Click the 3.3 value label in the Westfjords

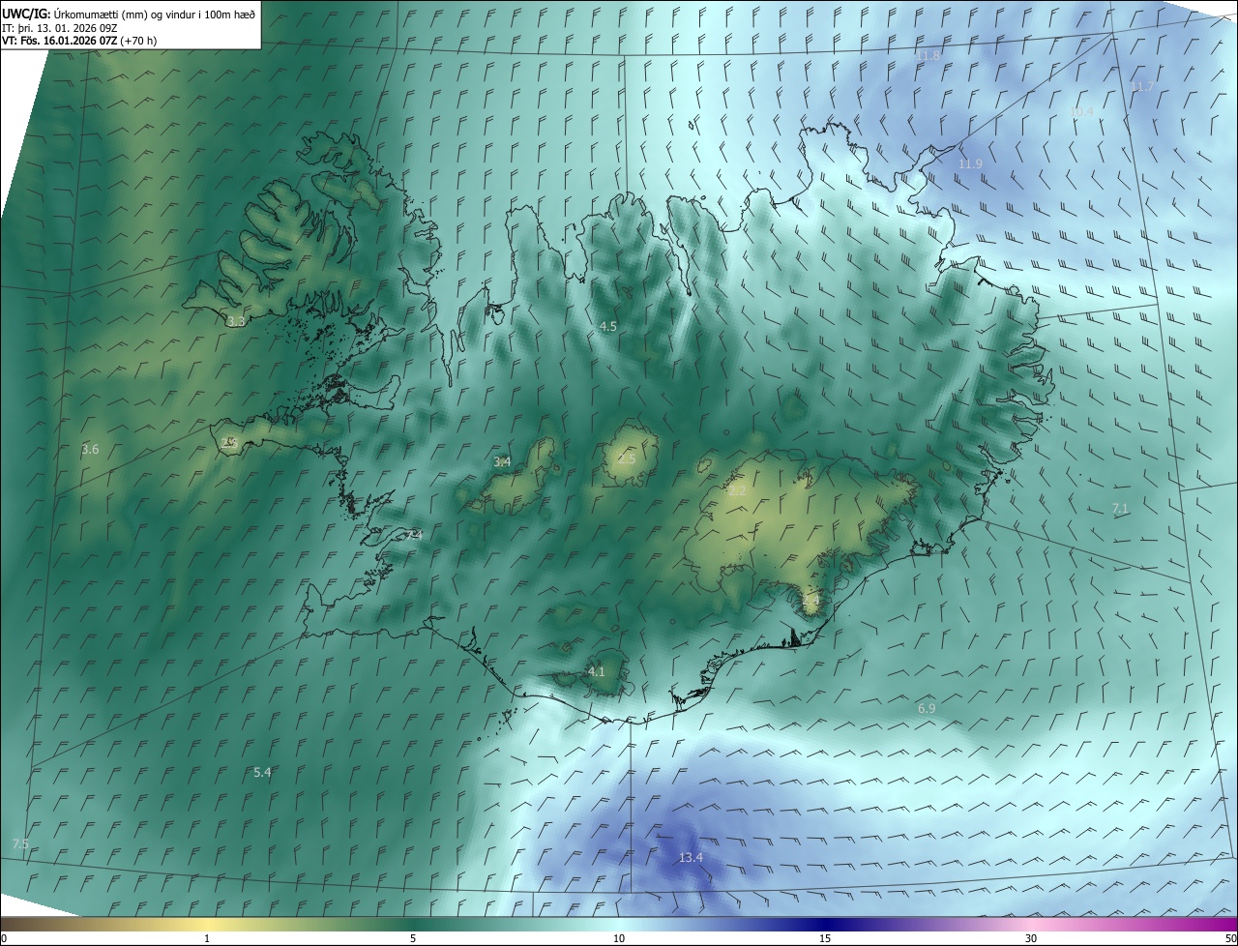click(236, 321)
